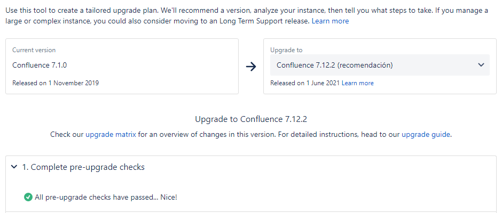Open the upgrade guide link
The height and width of the screenshot is (213, 502).
426,134
